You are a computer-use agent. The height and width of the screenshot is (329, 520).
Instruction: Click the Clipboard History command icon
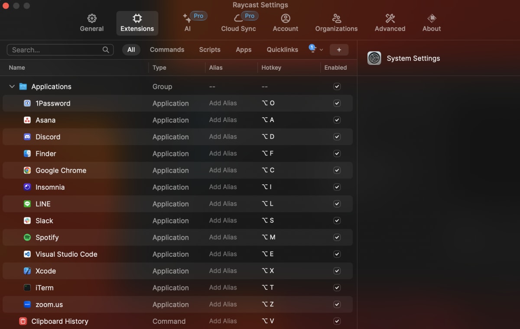(x=23, y=321)
